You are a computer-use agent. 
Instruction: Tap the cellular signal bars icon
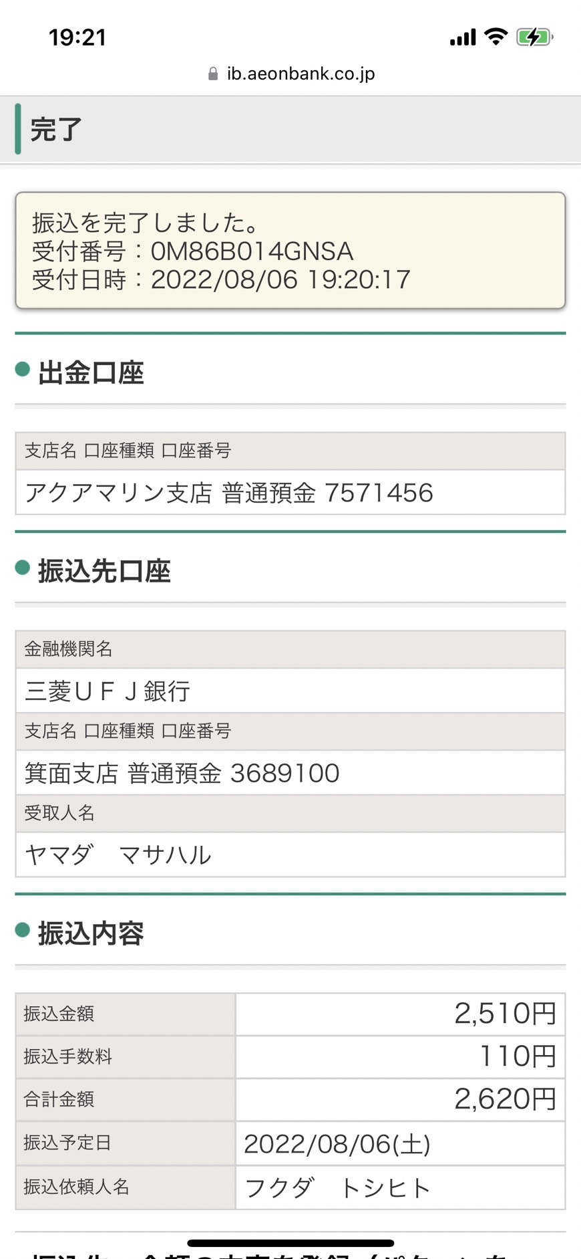pos(463,37)
